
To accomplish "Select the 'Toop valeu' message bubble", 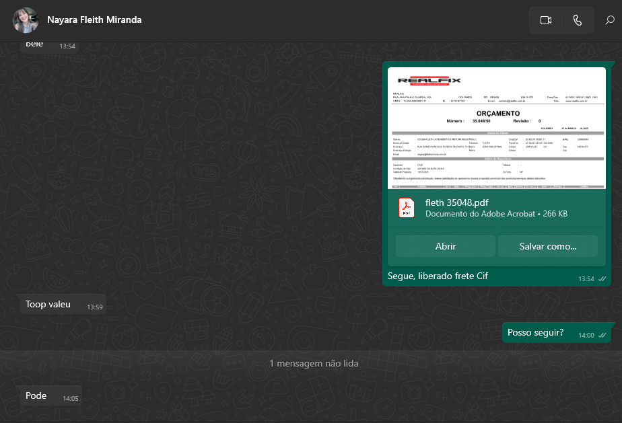I will coord(48,305).
